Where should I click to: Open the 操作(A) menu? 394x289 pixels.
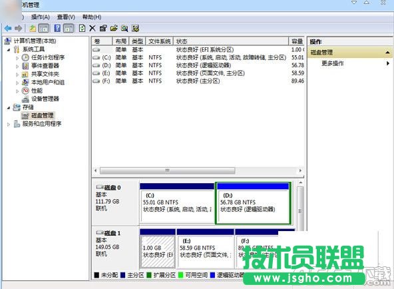pos(40,17)
